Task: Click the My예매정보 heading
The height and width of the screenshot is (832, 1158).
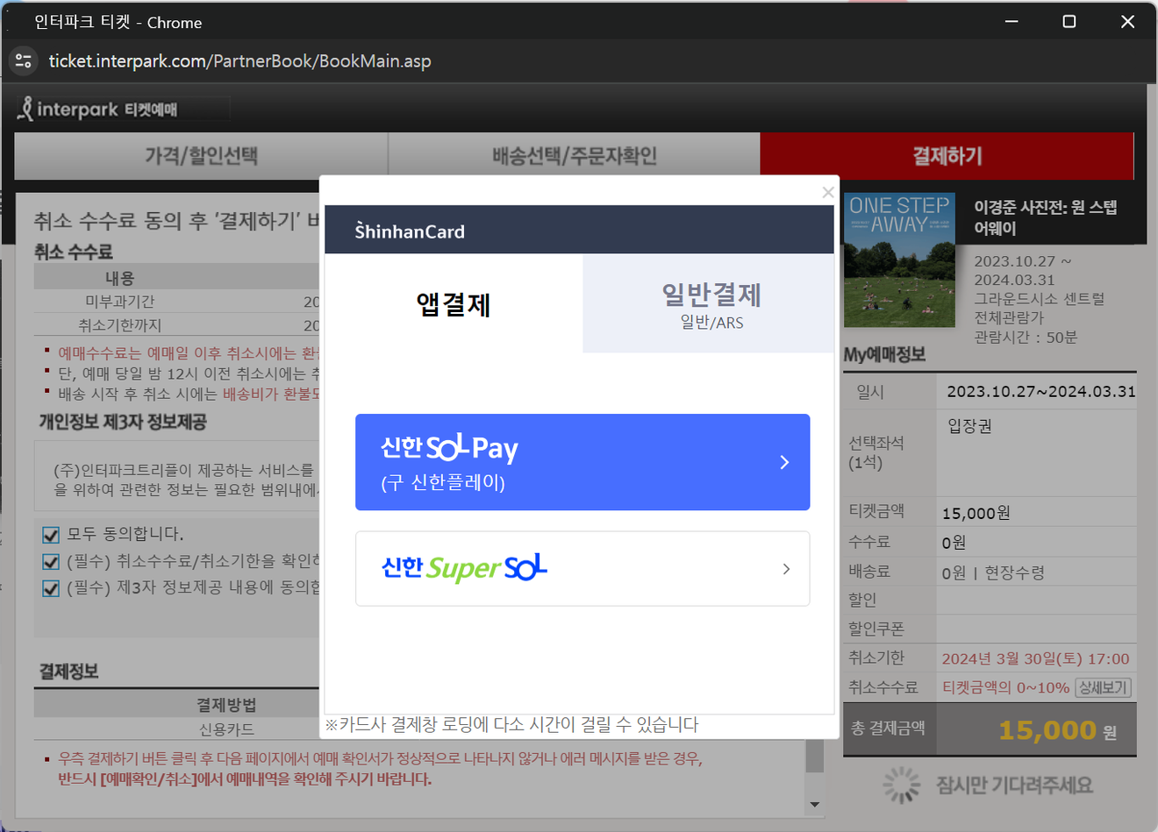Action: click(x=884, y=354)
